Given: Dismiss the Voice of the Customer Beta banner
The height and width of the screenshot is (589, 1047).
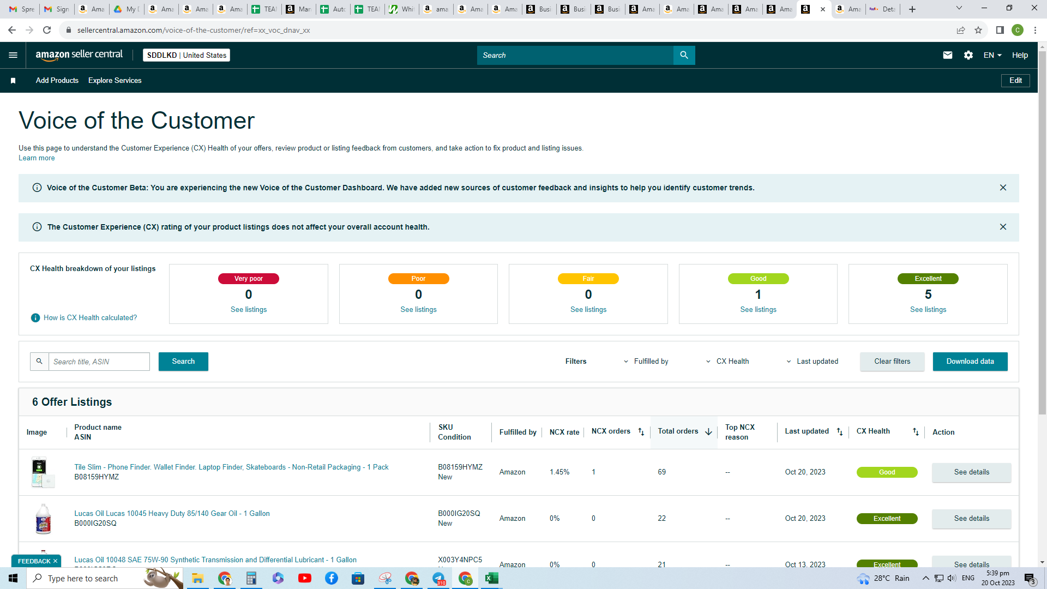Looking at the screenshot, I should (x=1003, y=188).
